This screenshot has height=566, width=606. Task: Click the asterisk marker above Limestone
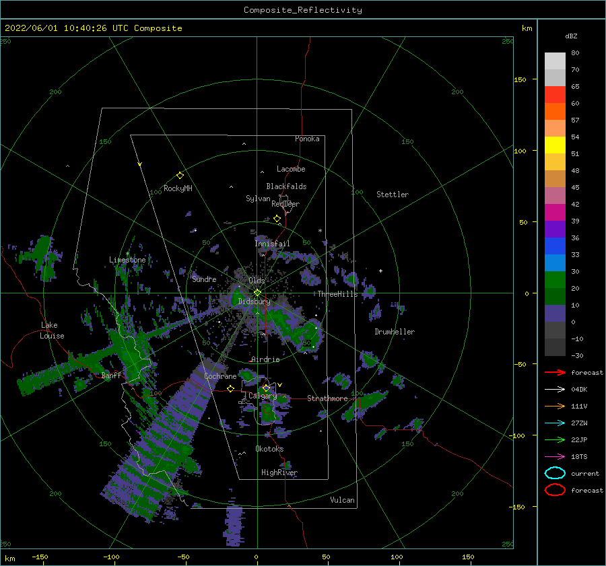click(127, 254)
